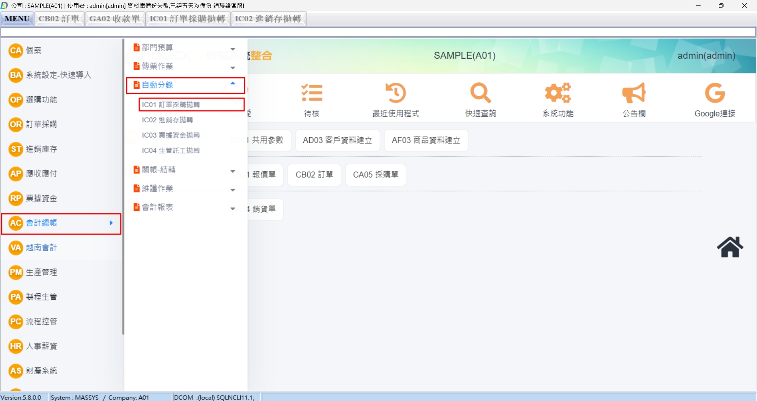Image resolution: width=757 pixels, height=401 pixels.
Task: Expand the 關帳-結轉 submenu
Action: (233, 171)
